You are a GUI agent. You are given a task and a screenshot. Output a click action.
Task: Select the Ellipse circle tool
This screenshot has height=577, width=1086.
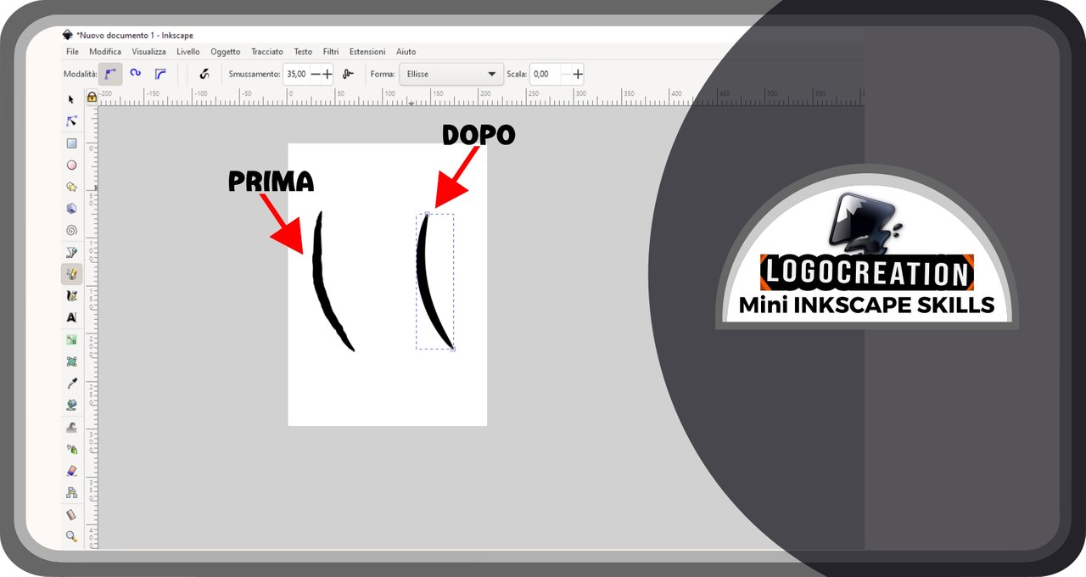(x=71, y=165)
